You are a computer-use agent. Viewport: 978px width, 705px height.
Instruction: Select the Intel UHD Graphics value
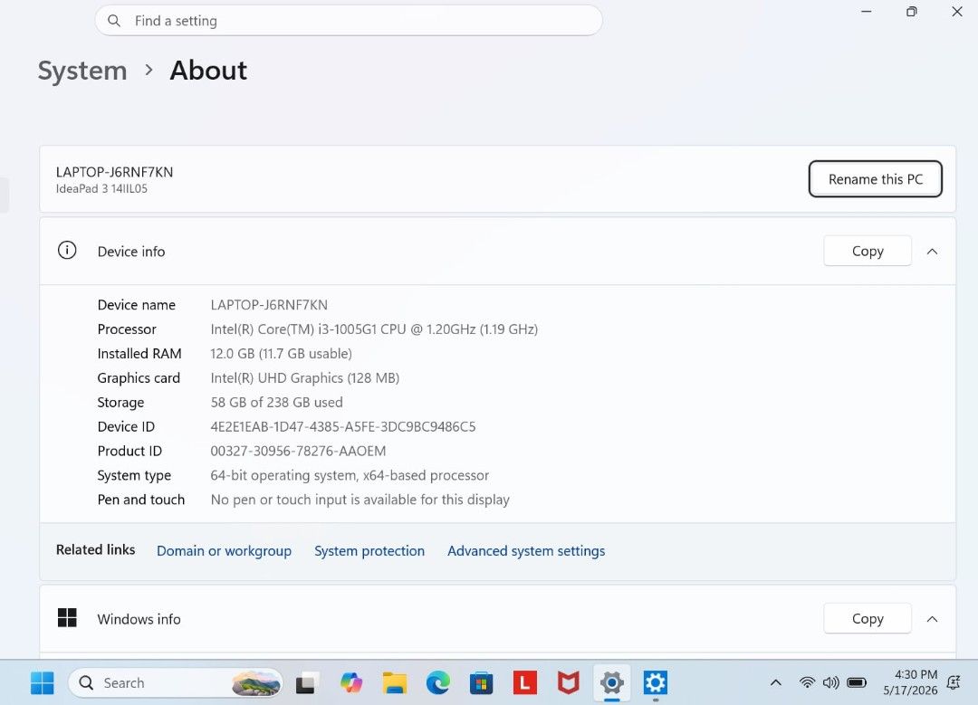click(305, 377)
